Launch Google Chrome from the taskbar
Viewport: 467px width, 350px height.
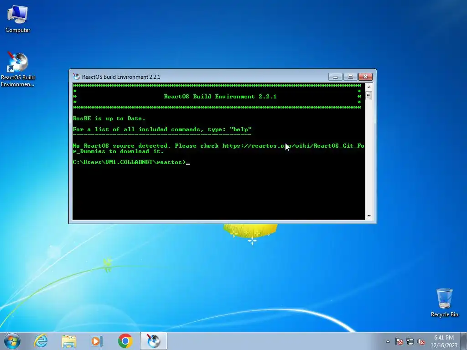(125, 341)
